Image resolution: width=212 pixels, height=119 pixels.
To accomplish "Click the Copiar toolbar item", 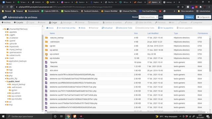I will (x=30, y=22).
